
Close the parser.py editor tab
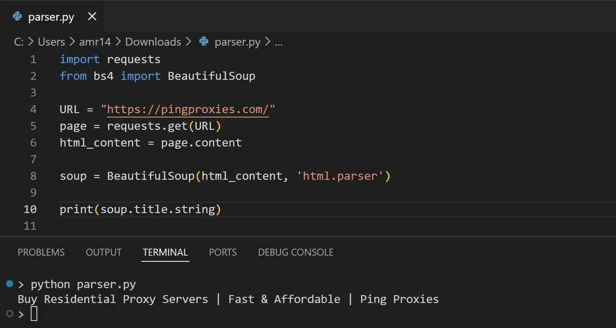(92, 17)
